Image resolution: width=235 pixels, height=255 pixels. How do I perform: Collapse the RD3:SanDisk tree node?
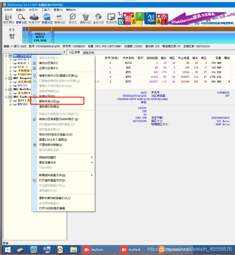tap(6, 97)
